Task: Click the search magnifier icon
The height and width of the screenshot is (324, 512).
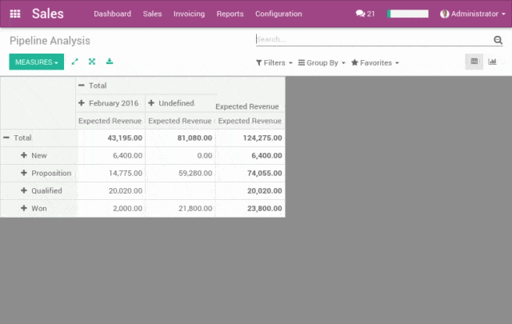Action: [x=498, y=40]
